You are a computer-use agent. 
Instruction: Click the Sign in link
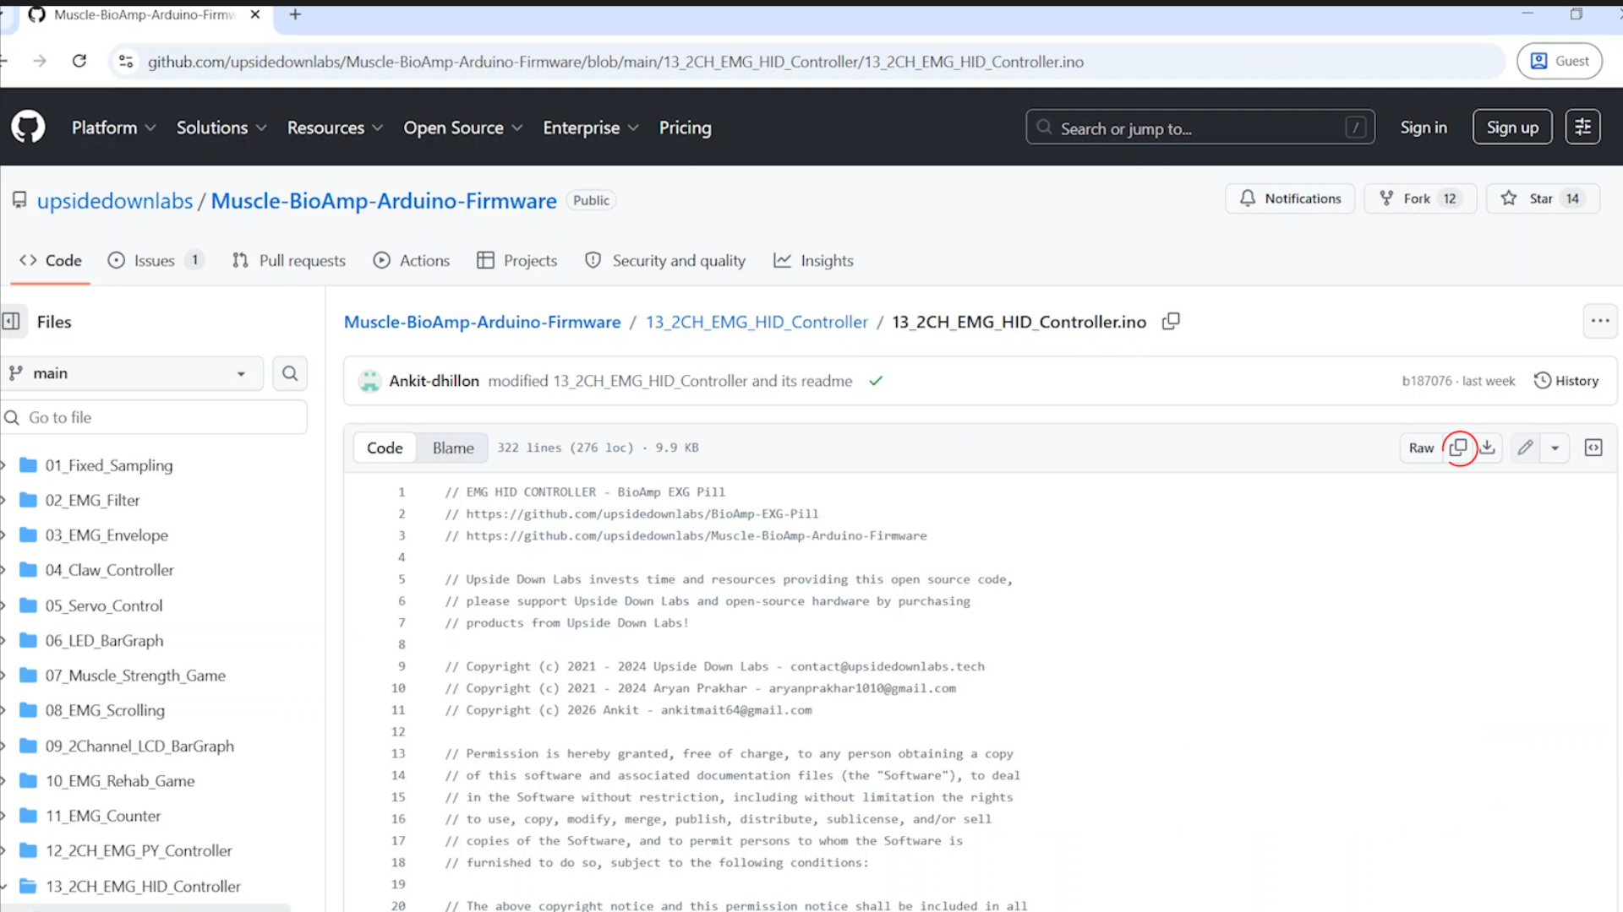(1424, 128)
